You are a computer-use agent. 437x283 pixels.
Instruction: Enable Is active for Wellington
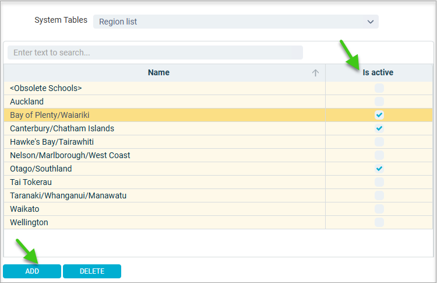(379, 222)
